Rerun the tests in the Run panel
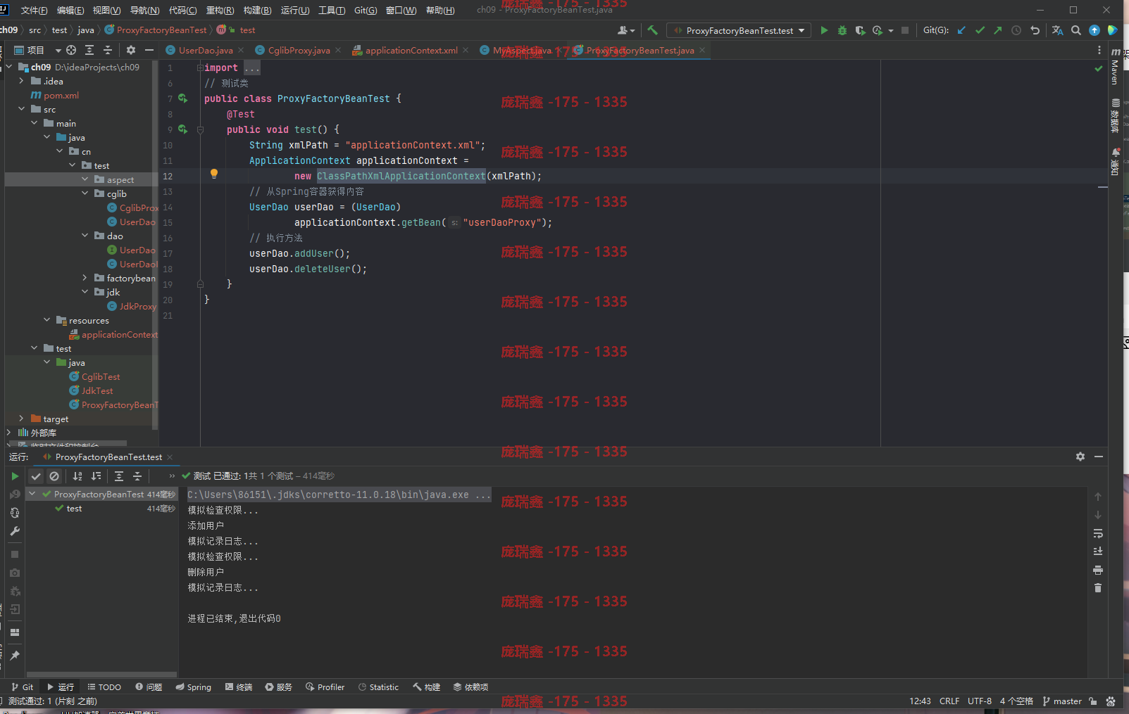Image resolution: width=1129 pixels, height=714 pixels. [15, 476]
